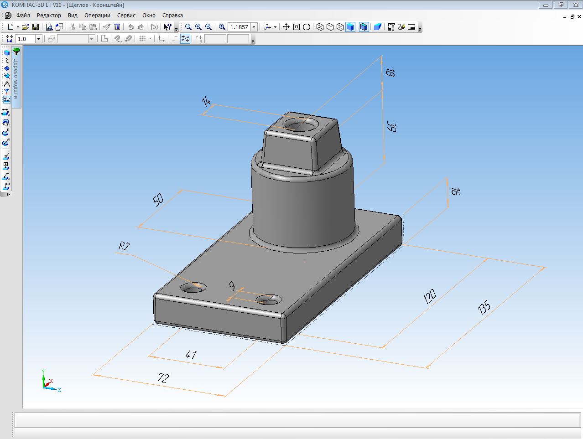Viewport: 583px width, 439px height.
Task: Open the zoom scale 1.1857 dropdown
Action: 254,27
